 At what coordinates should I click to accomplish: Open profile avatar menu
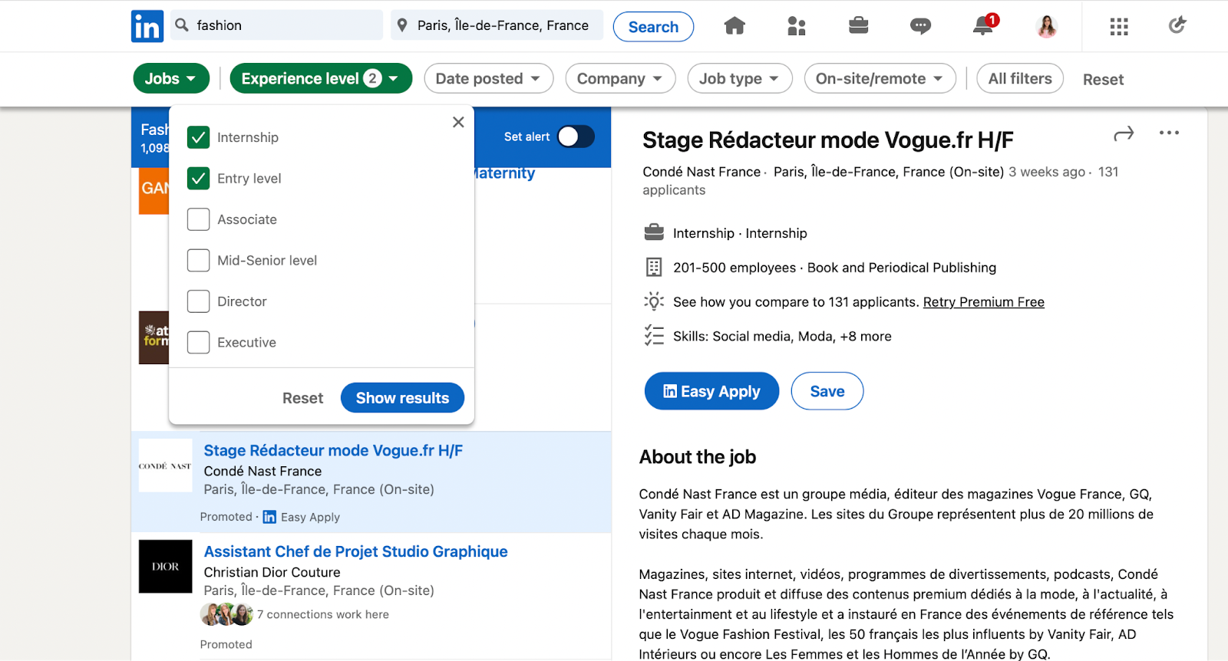tap(1046, 26)
